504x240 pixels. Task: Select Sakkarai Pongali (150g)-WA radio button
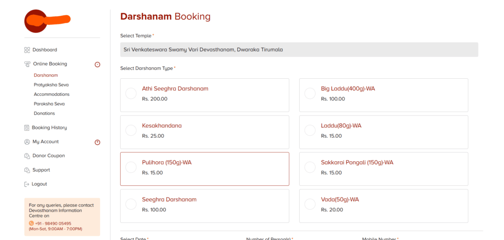pyautogui.click(x=310, y=167)
